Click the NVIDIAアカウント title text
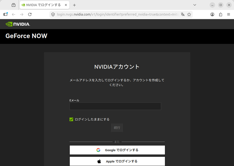The image size is (234, 166). [117, 67]
